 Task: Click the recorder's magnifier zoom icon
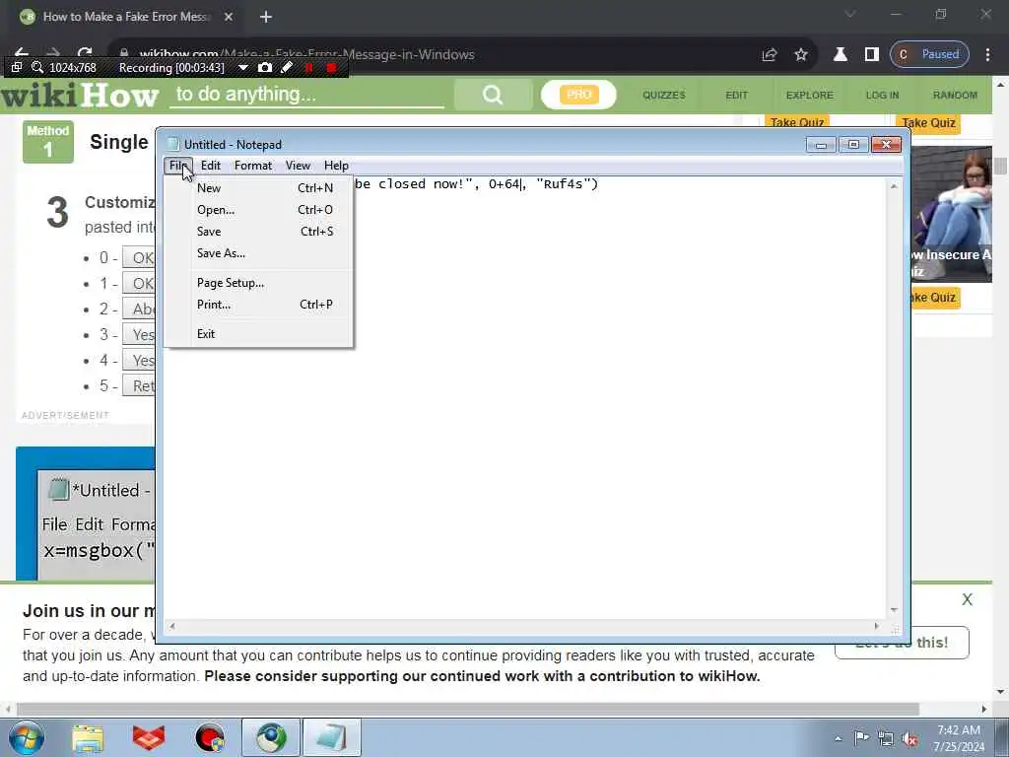point(37,67)
